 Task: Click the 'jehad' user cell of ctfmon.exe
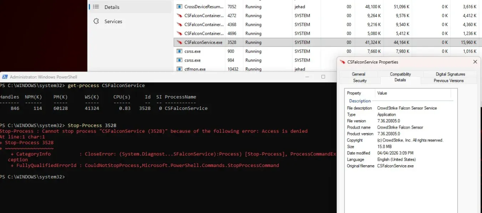299,69
